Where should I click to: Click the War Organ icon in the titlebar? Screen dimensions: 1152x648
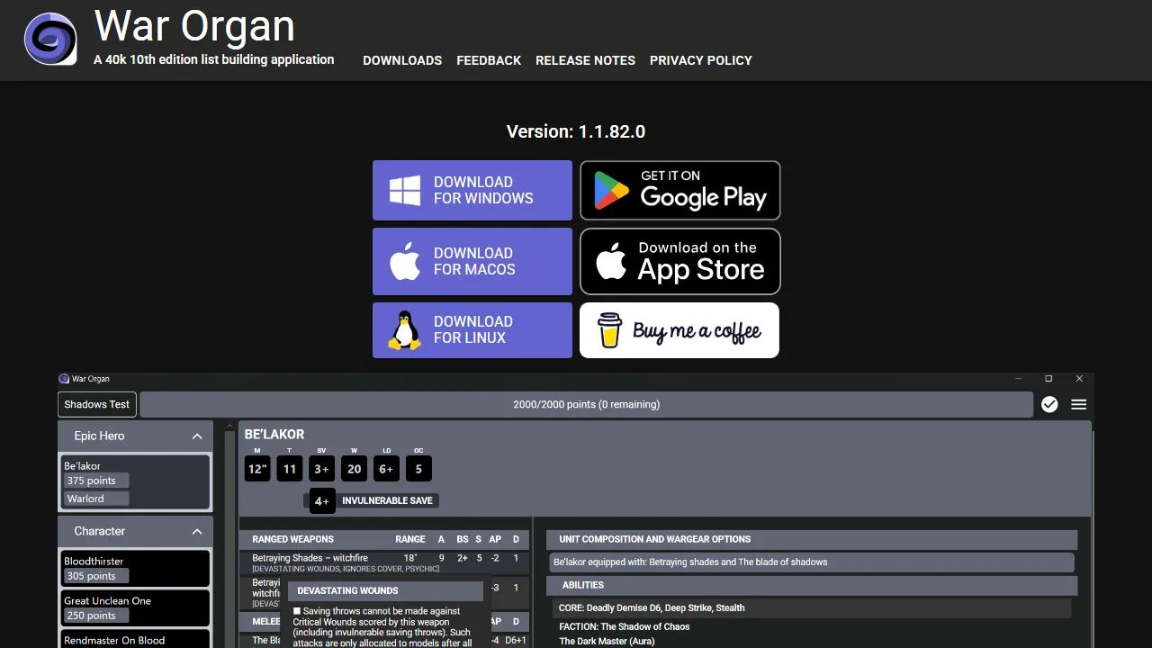tap(63, 378)
